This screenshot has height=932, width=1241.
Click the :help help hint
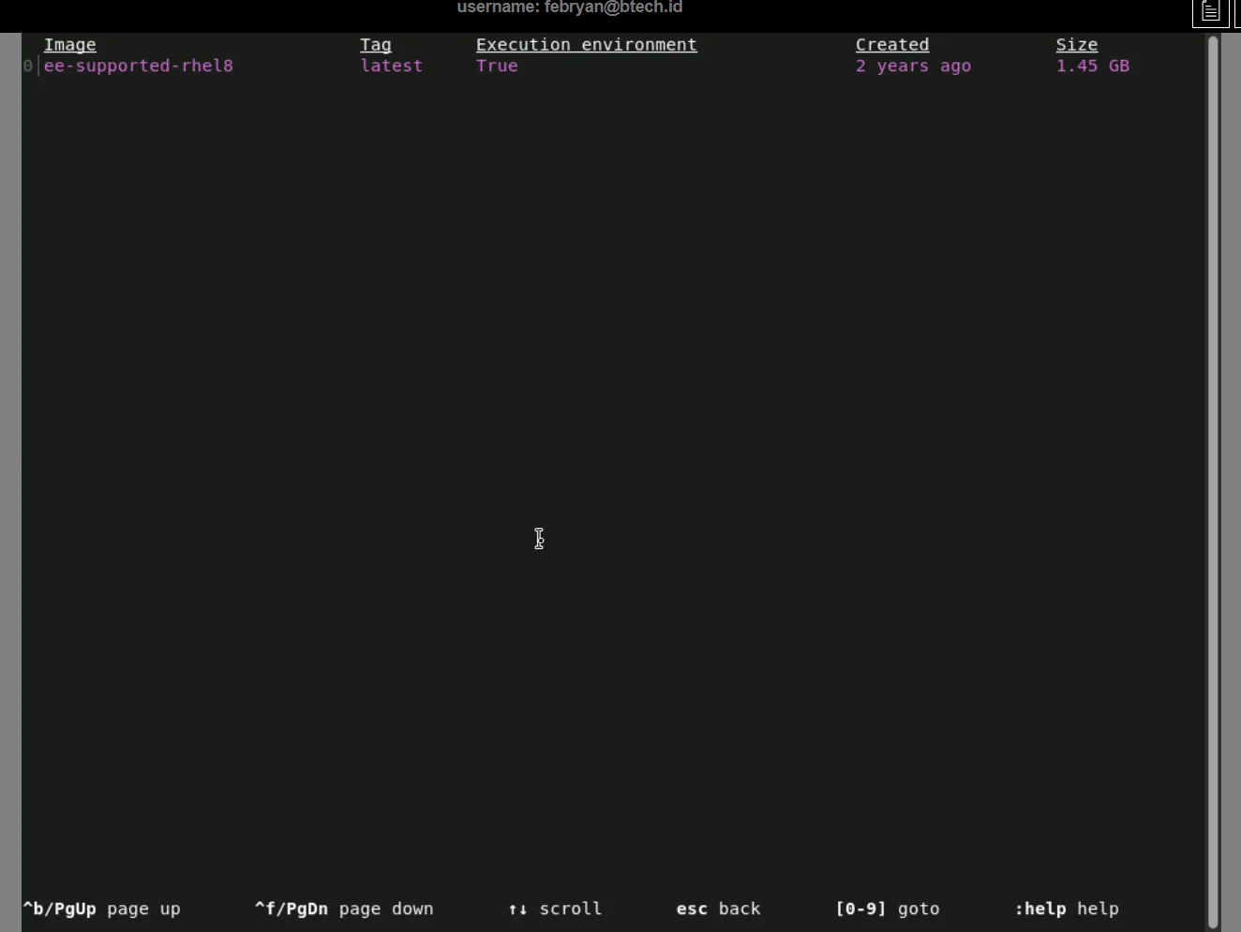(1066, 909)
